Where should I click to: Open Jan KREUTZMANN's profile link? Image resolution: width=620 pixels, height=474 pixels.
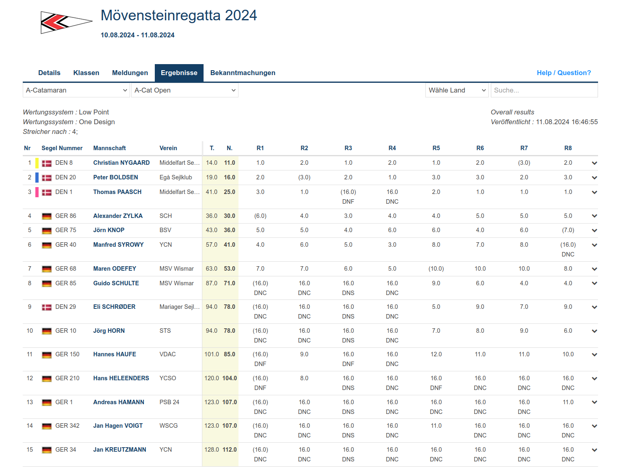120,450
